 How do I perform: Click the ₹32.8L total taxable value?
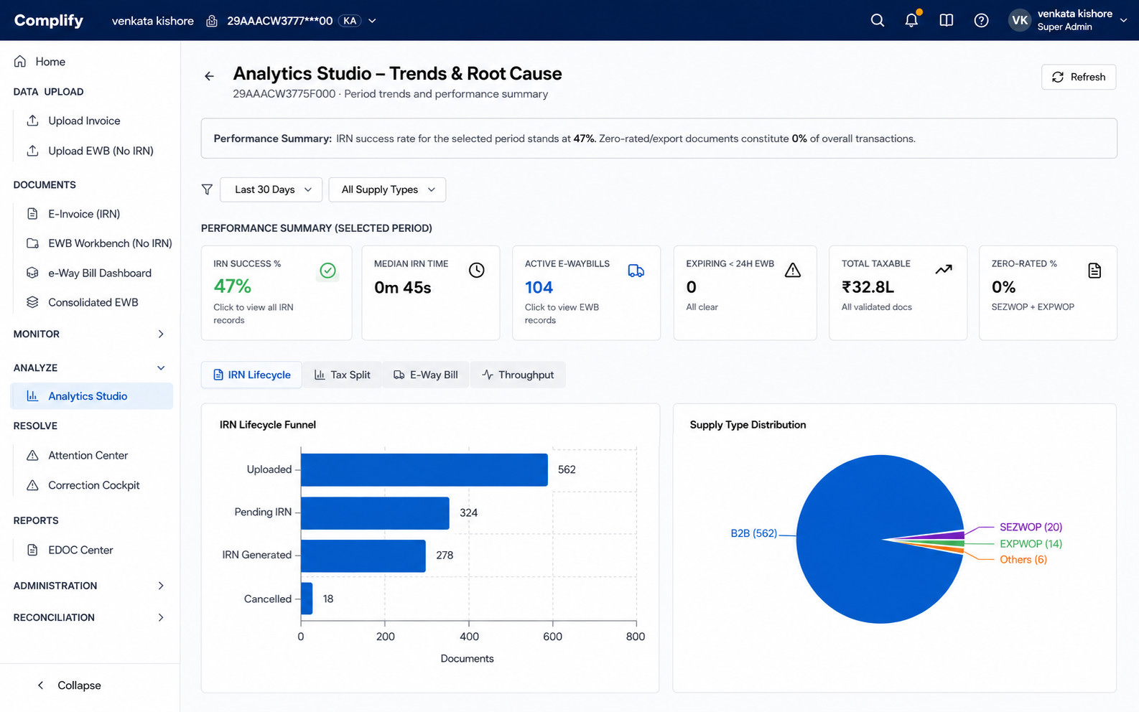click(x=868, y=287)
